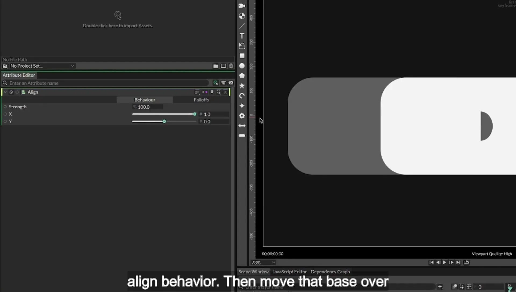Toggle the Strength keyframe circle
Image resolution: width=516 pixels, height=292 pixels.
click(5, 107)
